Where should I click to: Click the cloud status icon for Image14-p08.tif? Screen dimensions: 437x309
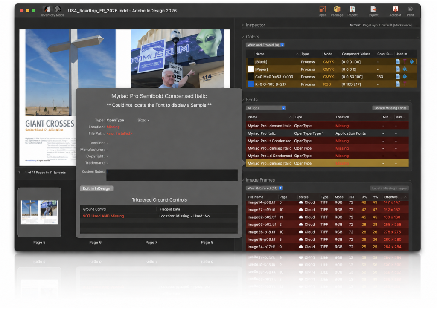click(301, 202)
